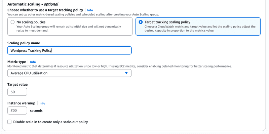Open the Average CPU utilization dropdown
The width and height of the screenshot is (269, 134).
[x=70, y=73]
